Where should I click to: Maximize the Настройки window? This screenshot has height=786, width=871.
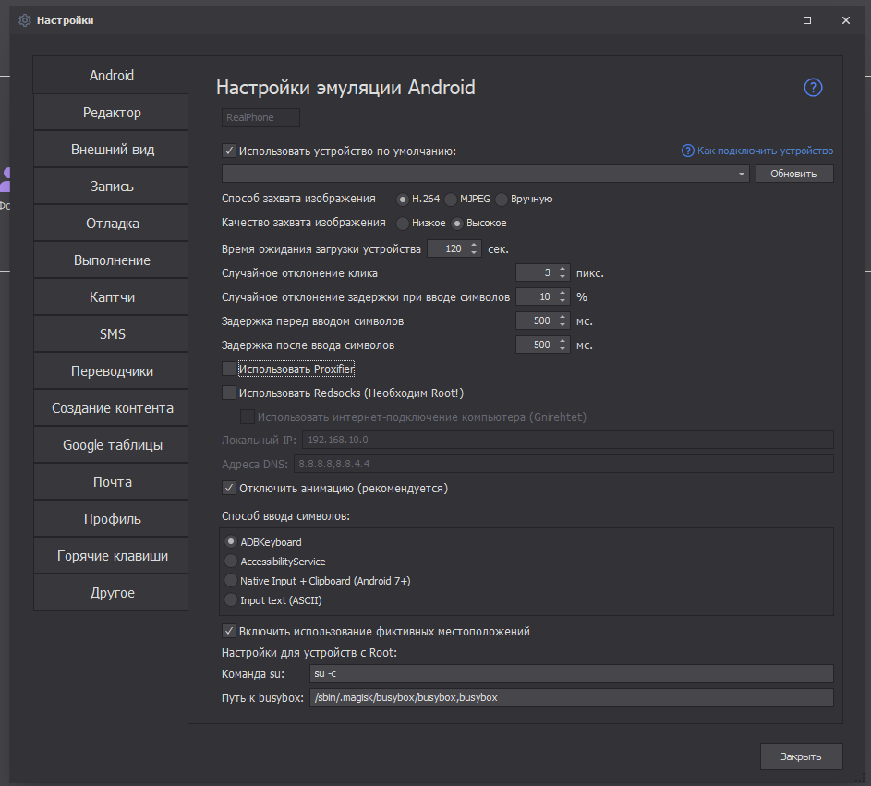pyautogui.click(x=807, y=20)
